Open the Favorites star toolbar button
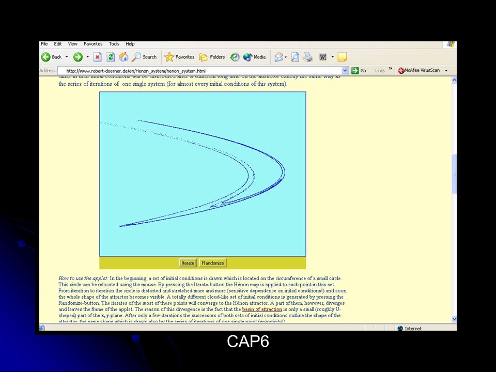496x372 pixels. [179, 57]
